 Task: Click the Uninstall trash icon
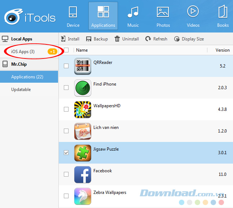tap(117, 39)
